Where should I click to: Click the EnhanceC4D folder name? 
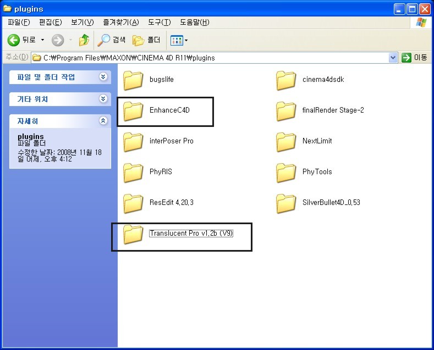tap(169, 110)
